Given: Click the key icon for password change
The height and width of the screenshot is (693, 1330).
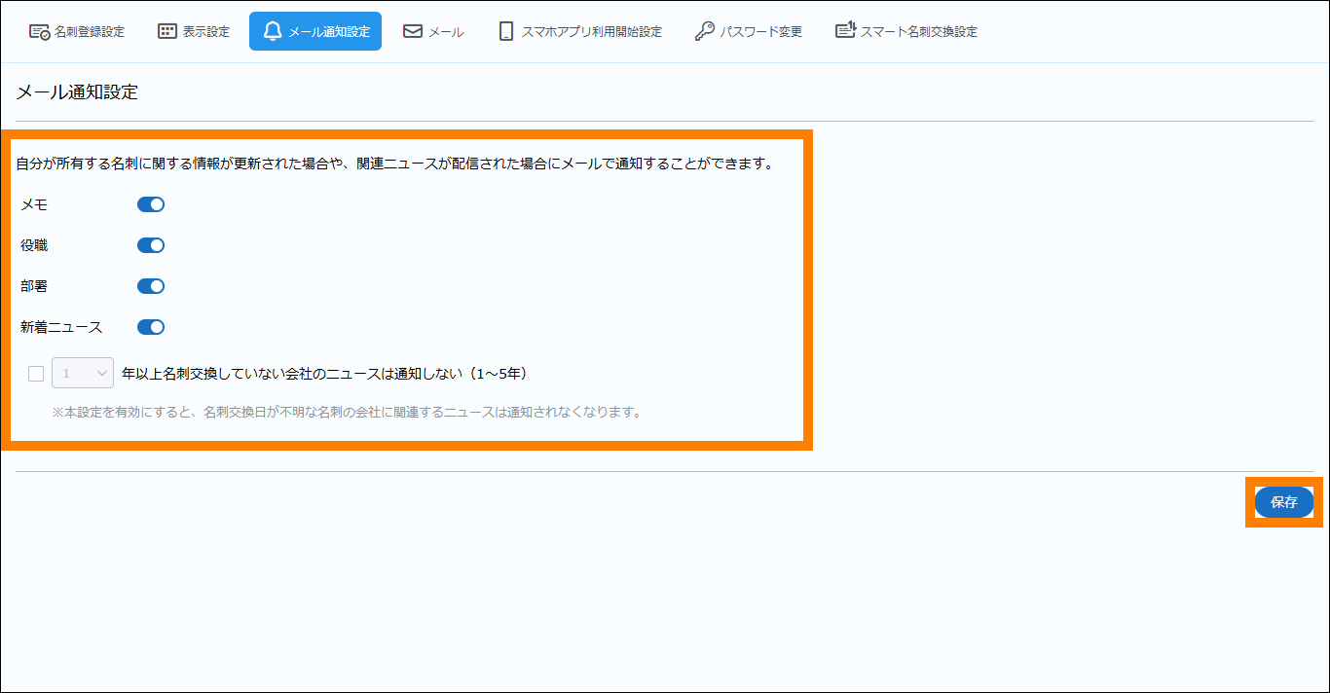Looking at the screenshot, I should (x=704, y=31).
